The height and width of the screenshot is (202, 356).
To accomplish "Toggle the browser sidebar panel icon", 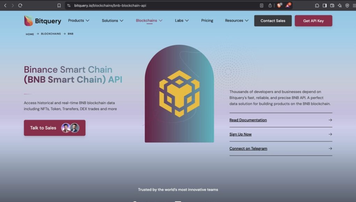I will click(x=325, y=6).
